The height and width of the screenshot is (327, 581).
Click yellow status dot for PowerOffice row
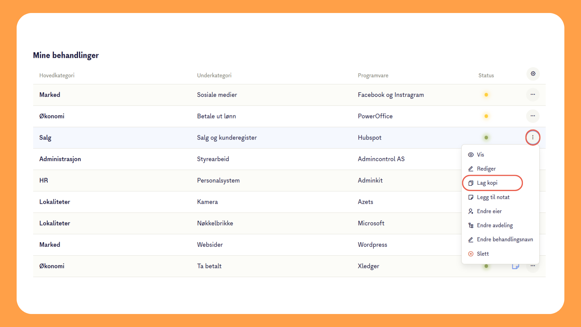(486, 116)
